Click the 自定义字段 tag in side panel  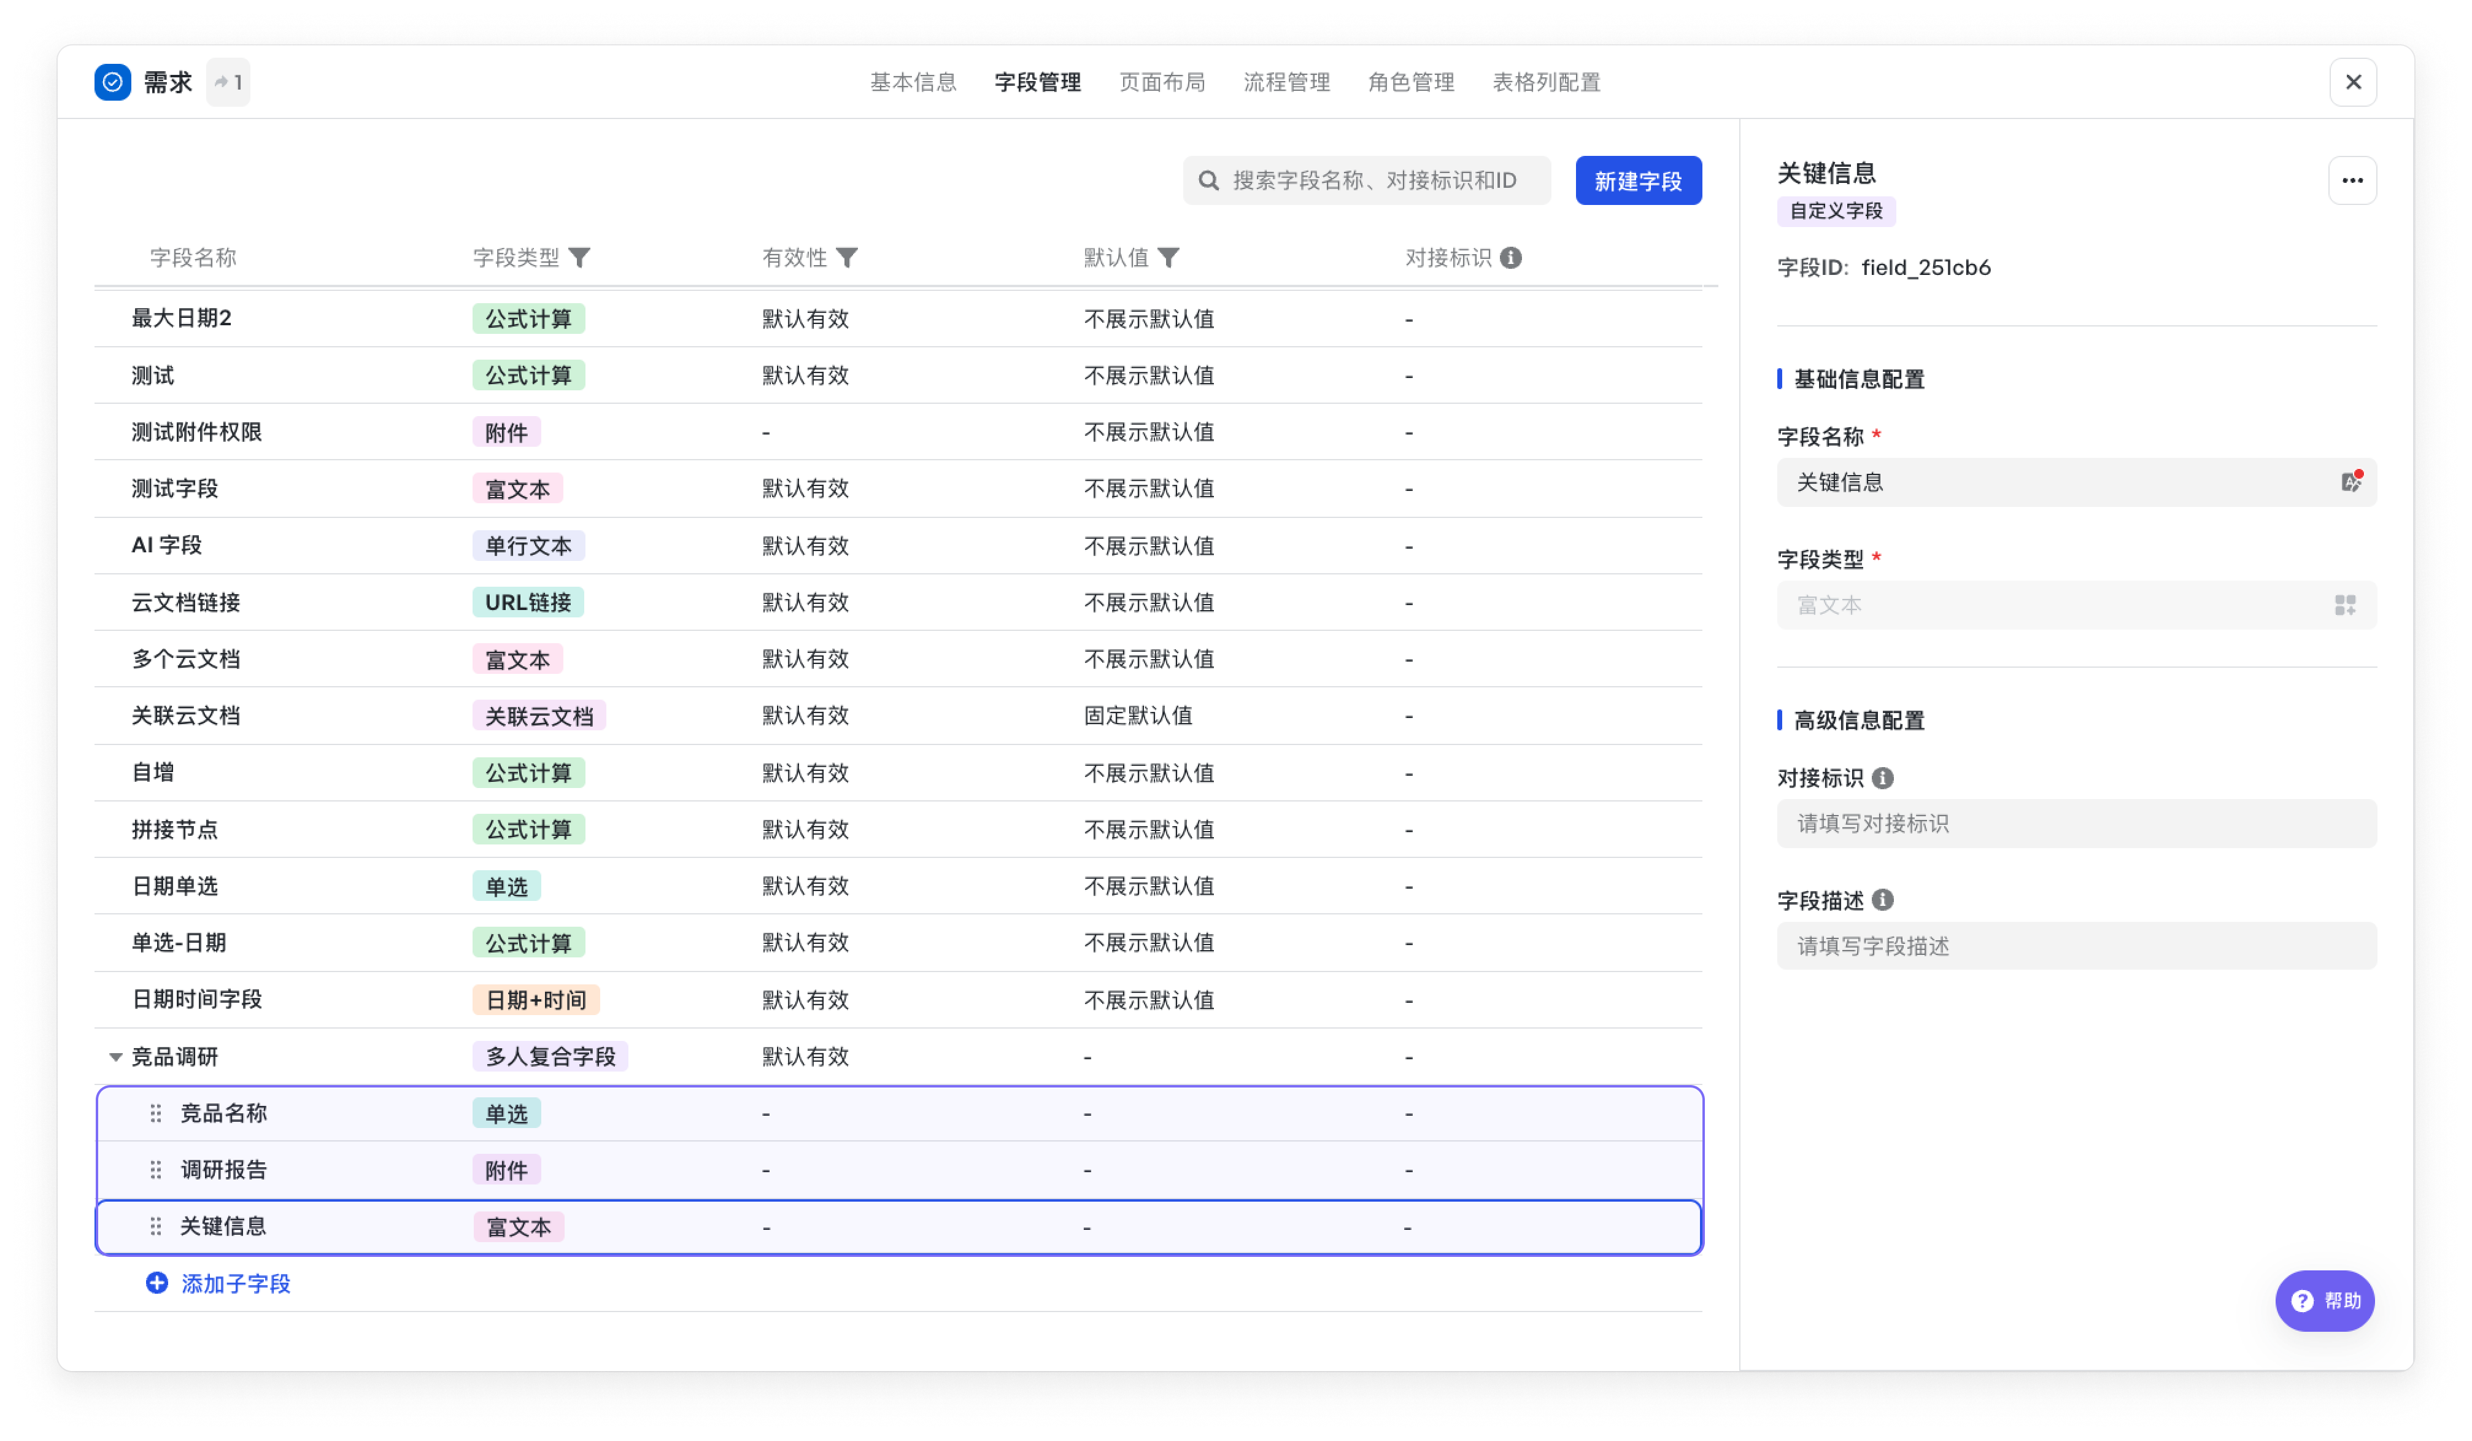coord(1836,211)
